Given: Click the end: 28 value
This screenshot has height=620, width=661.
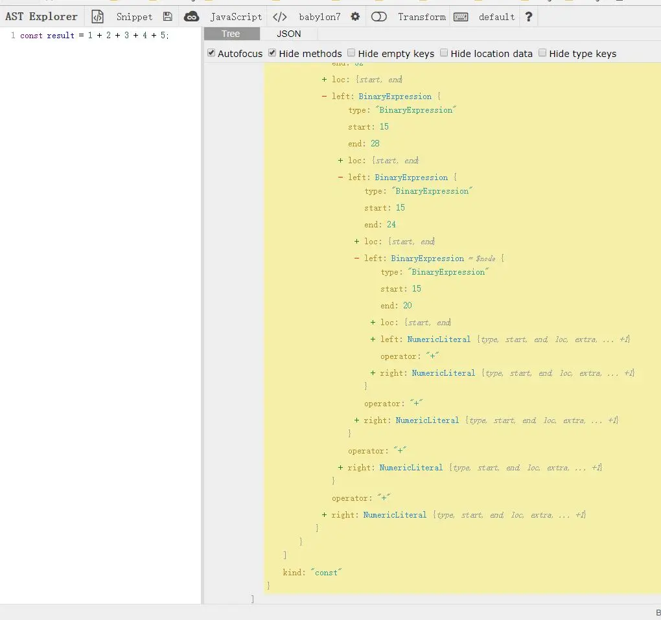Looking at the screenshot, I should [375, 143].
